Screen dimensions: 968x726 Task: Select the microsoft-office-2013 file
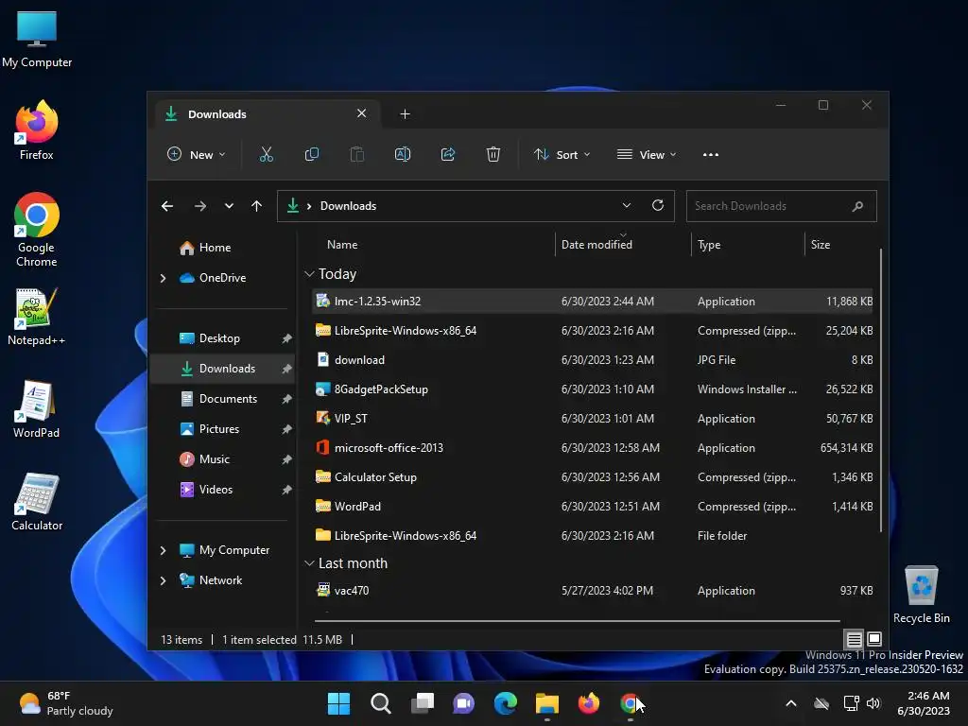click(592, 447)
